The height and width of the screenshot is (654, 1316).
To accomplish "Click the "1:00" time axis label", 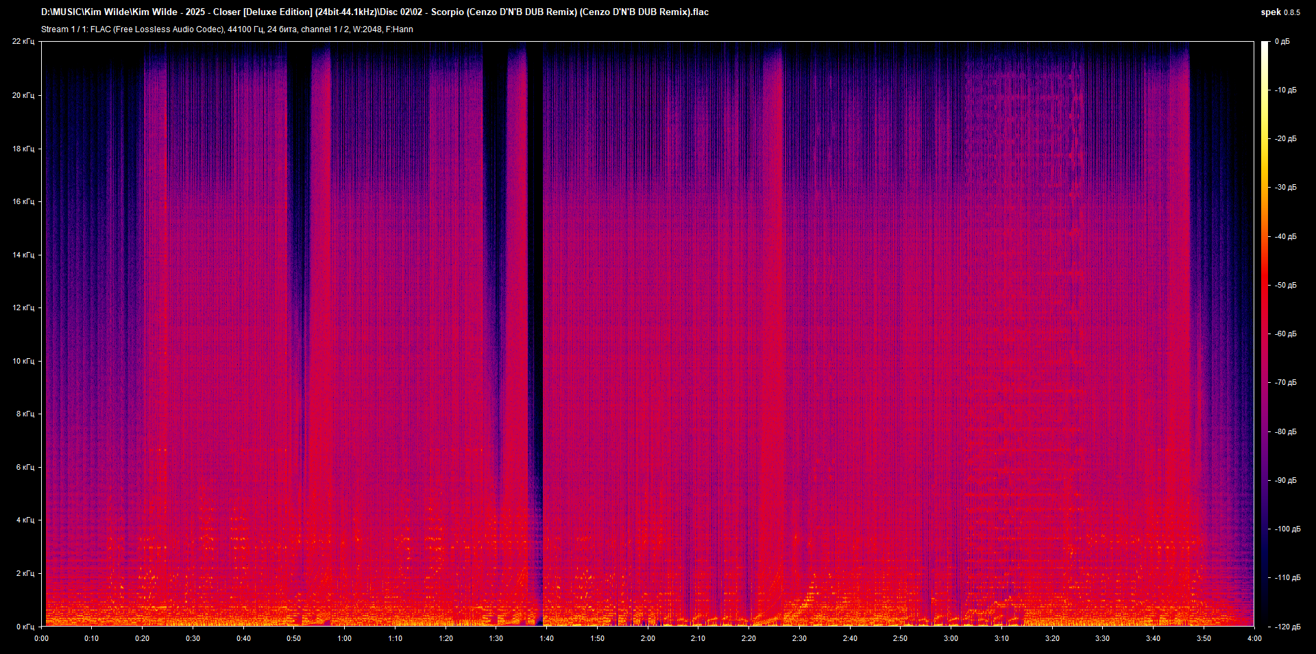I will (x=345, y=638).
